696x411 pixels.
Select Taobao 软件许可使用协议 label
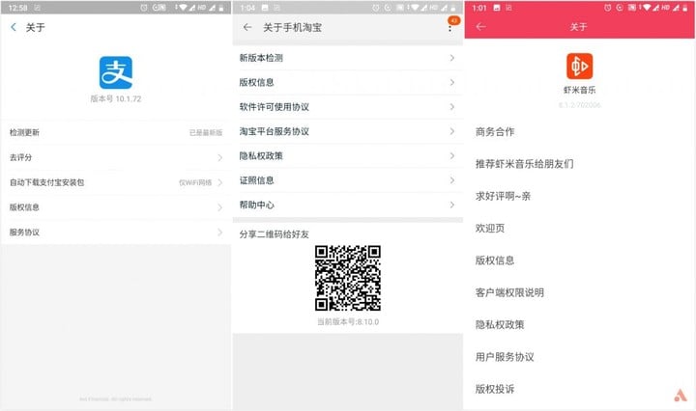pos(275,107)
